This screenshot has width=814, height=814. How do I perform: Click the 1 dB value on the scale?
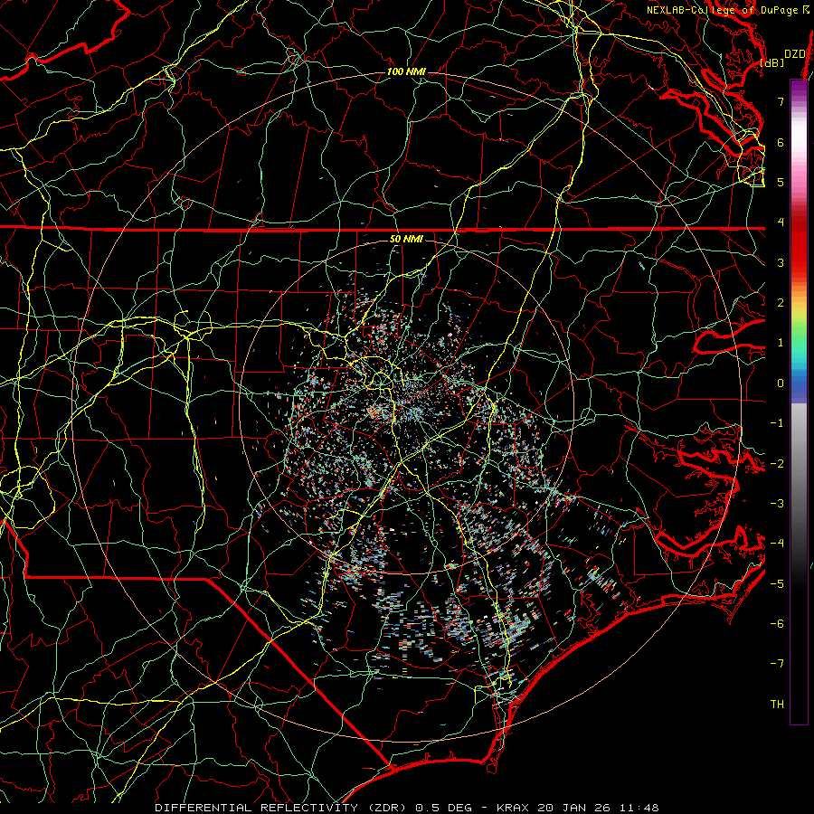781,343
